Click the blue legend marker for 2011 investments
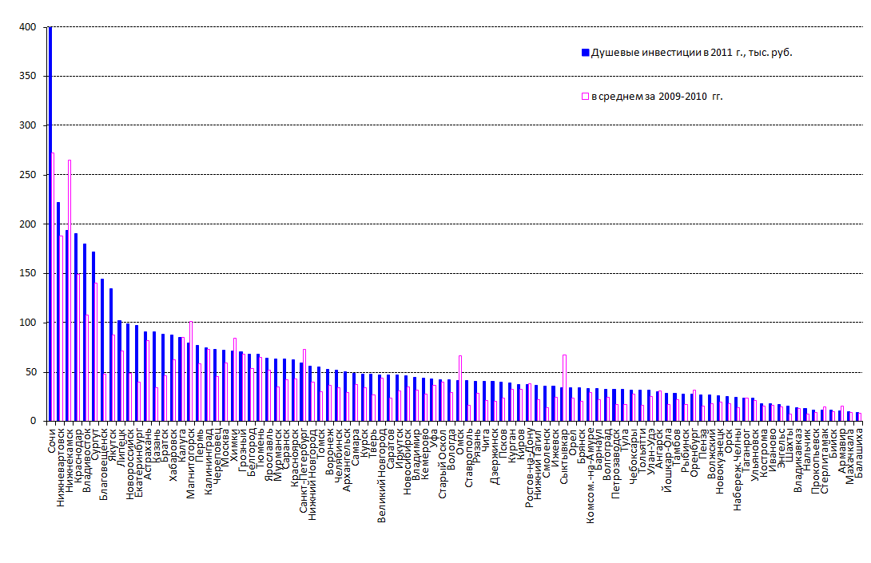 point(585,53)
